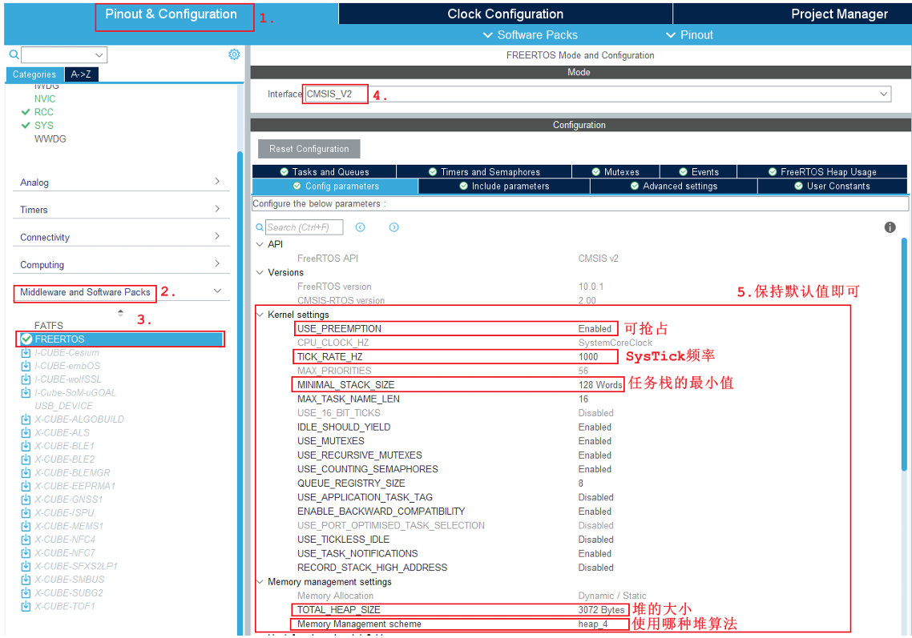Go to the previous search result arrow
The width and height of the screenshot is (912, 638).
(361, 227)
